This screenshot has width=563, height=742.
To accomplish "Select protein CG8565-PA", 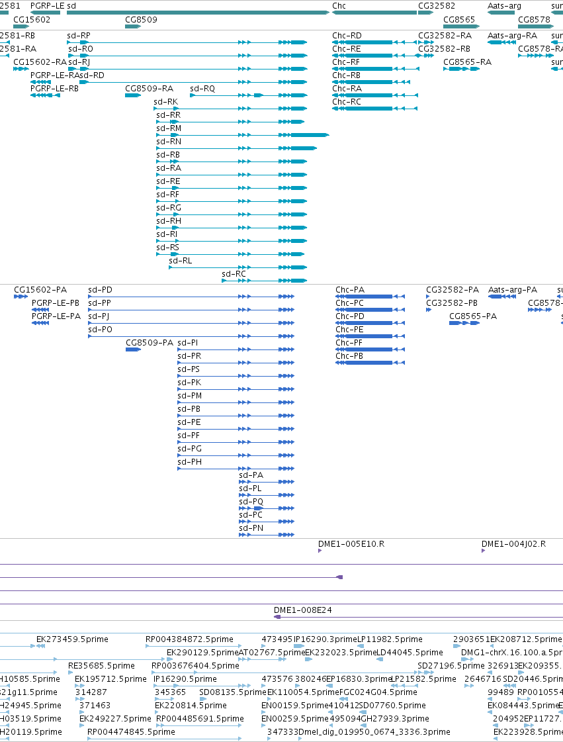I will [x=464, y=323].
